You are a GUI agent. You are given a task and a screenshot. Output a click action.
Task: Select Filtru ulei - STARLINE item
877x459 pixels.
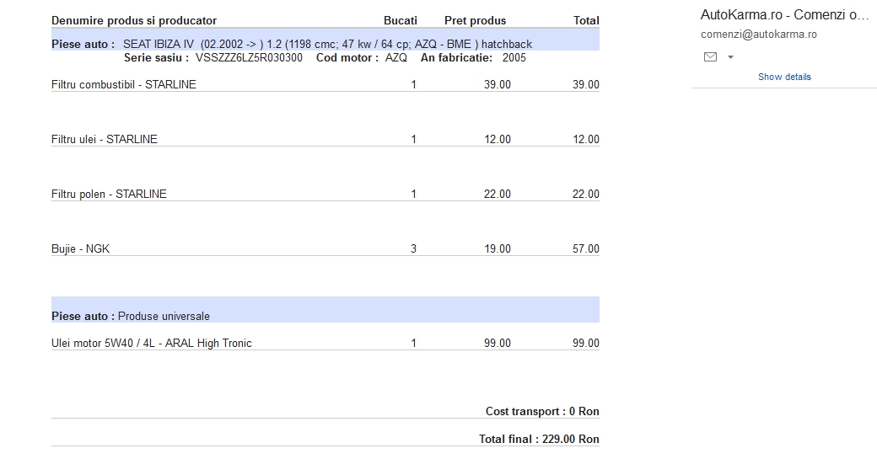pos(104,139)
